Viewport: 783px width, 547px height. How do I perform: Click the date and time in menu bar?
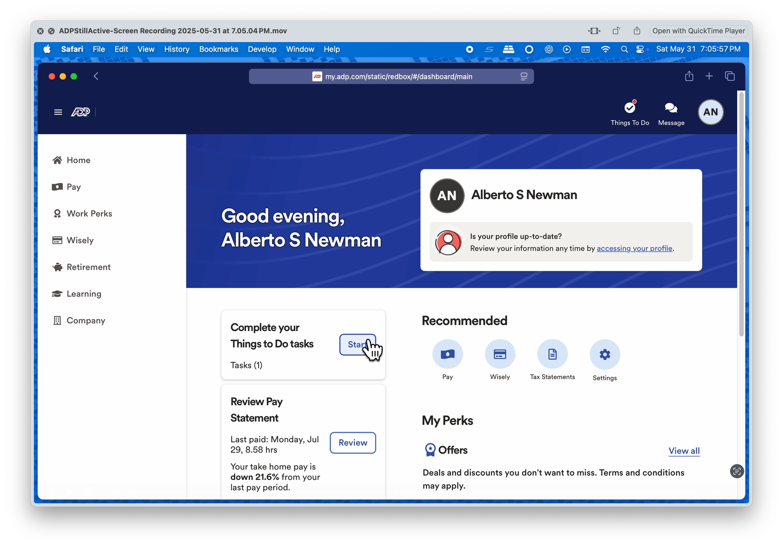point(698,49)
